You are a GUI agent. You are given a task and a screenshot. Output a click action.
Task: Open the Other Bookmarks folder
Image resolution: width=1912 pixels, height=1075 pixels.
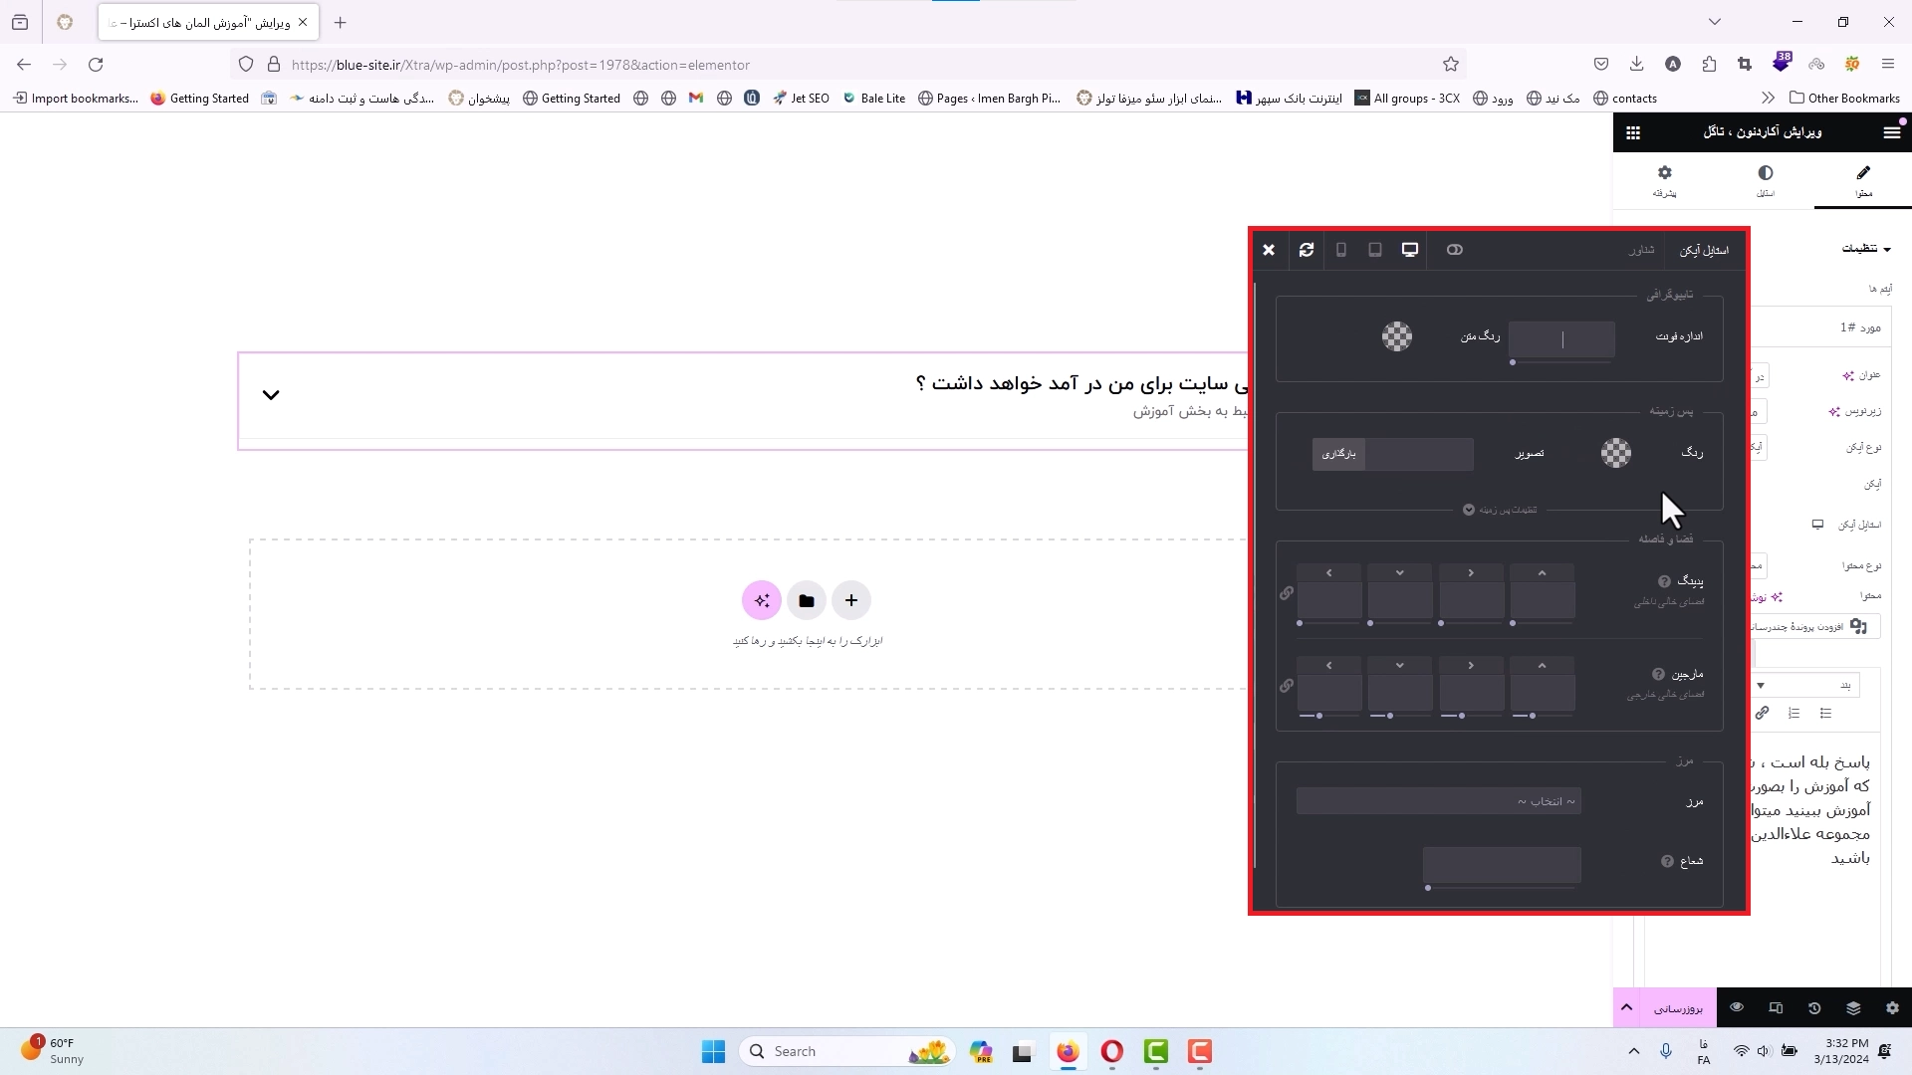click(x=1844, y=99)
